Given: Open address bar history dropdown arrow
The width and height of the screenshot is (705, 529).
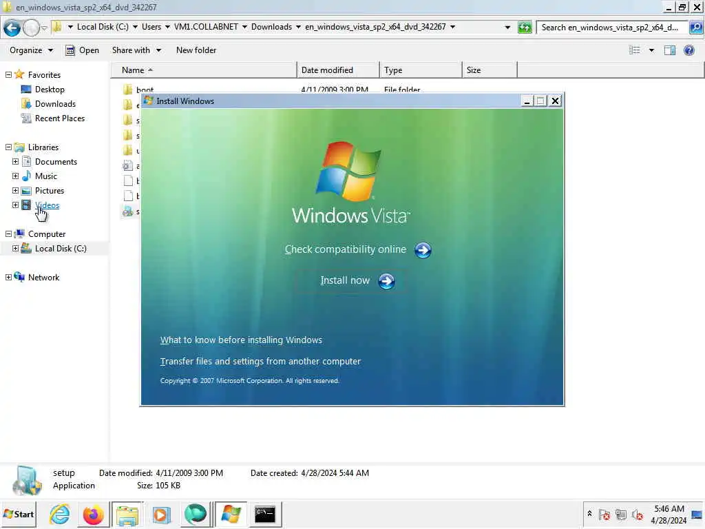Looking at the screenshot, I should coord(507,28).
